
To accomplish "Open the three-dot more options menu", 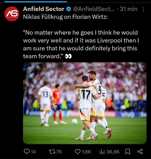I will pos(144,10).
